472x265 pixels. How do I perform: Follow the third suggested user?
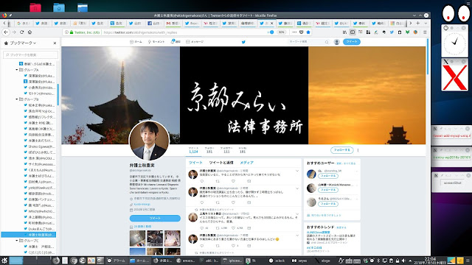click(328, 204)
